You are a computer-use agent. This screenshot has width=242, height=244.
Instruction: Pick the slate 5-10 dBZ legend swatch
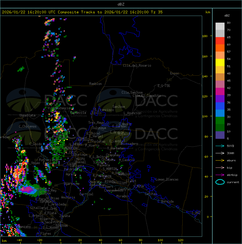[x=220, y=135]
